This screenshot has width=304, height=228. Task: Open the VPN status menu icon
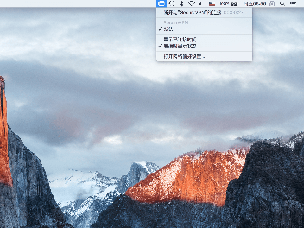click(161, 4)
